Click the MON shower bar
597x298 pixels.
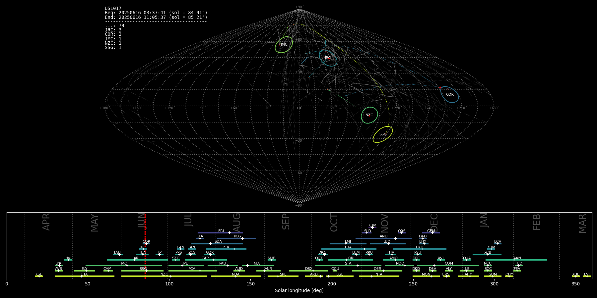point(426,276)
